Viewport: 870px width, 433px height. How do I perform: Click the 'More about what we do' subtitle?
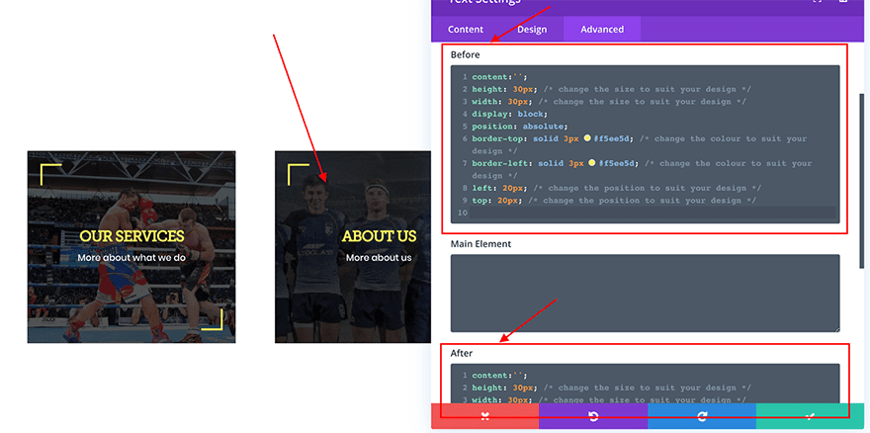[130, 258]
